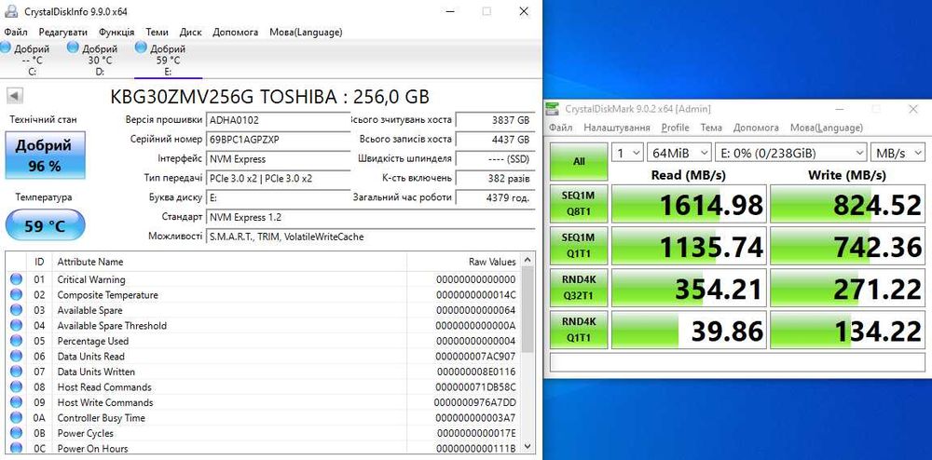Click the attribute list scrollbar thumb
Screen dimensions: 932x460
(528, 310)
